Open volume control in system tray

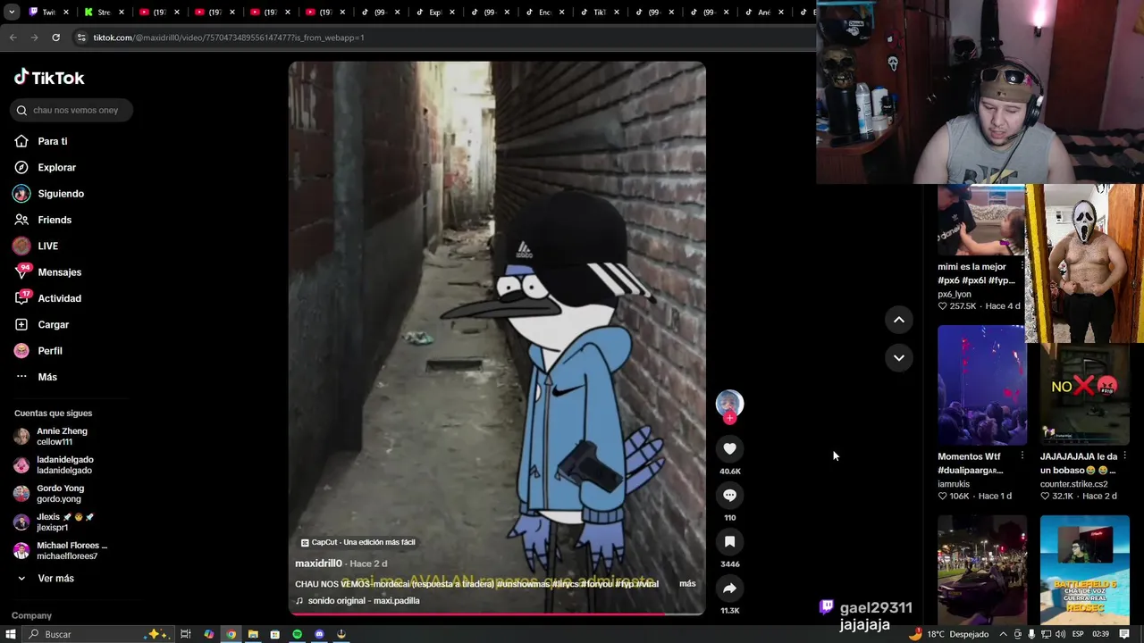point(1062,634)
